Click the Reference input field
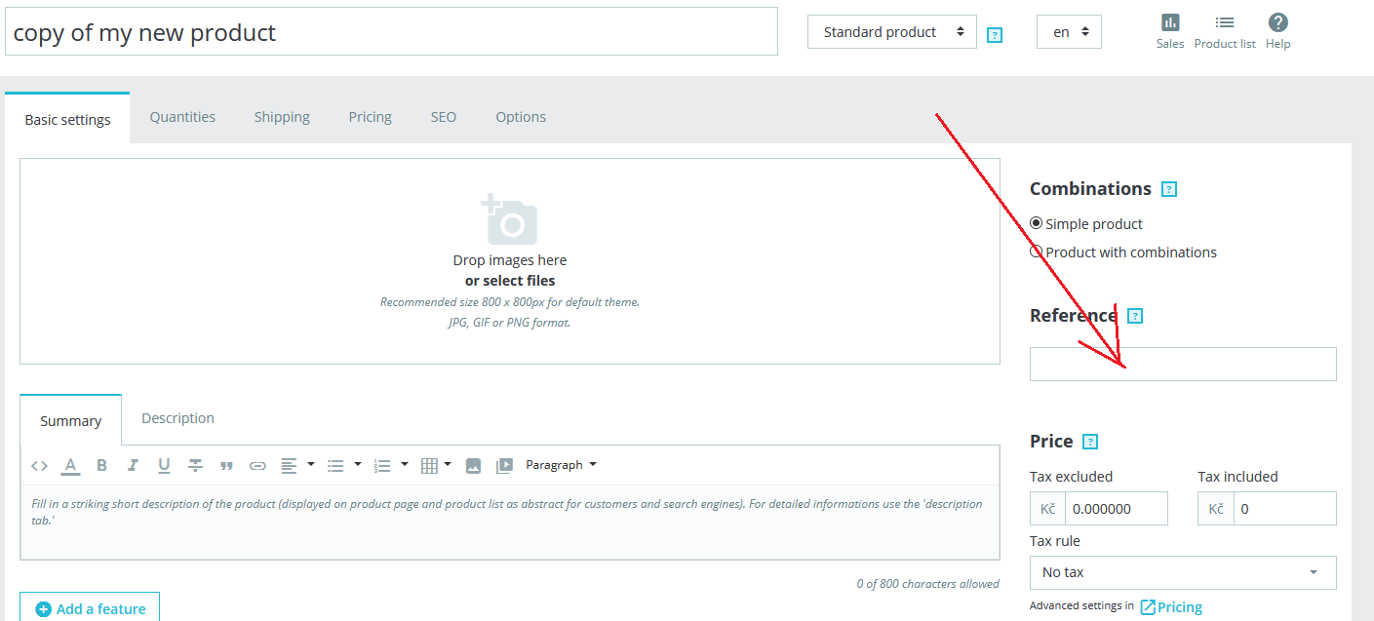The width and height of the screenshot is (1374, 621). [x=1183, y=364]
